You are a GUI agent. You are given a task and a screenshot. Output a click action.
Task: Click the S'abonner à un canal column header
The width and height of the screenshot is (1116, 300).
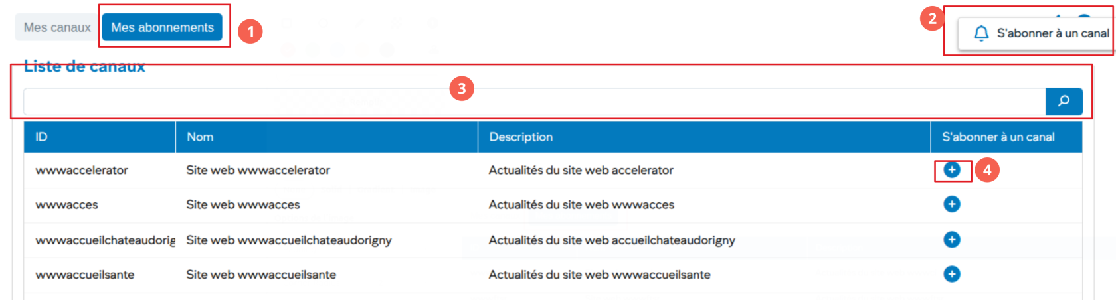(998, 137)
